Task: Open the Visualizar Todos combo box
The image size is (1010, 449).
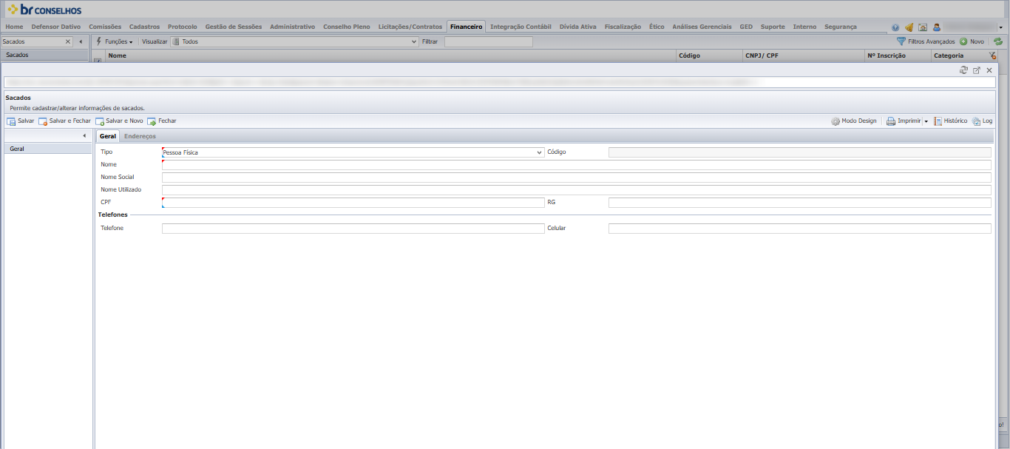Action: coord(294,41)
